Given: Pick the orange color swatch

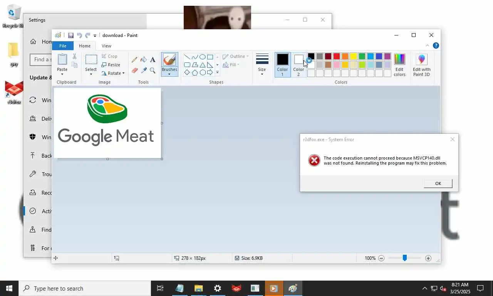Looking at the screenshot, I should click(x=345, y=57).
